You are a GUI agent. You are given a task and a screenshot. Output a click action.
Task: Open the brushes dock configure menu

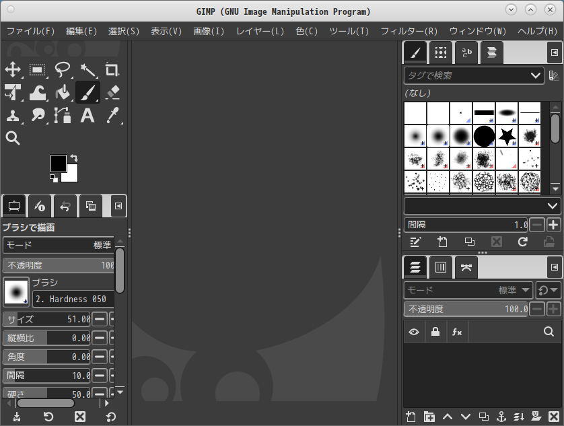(x=555, y=53)
